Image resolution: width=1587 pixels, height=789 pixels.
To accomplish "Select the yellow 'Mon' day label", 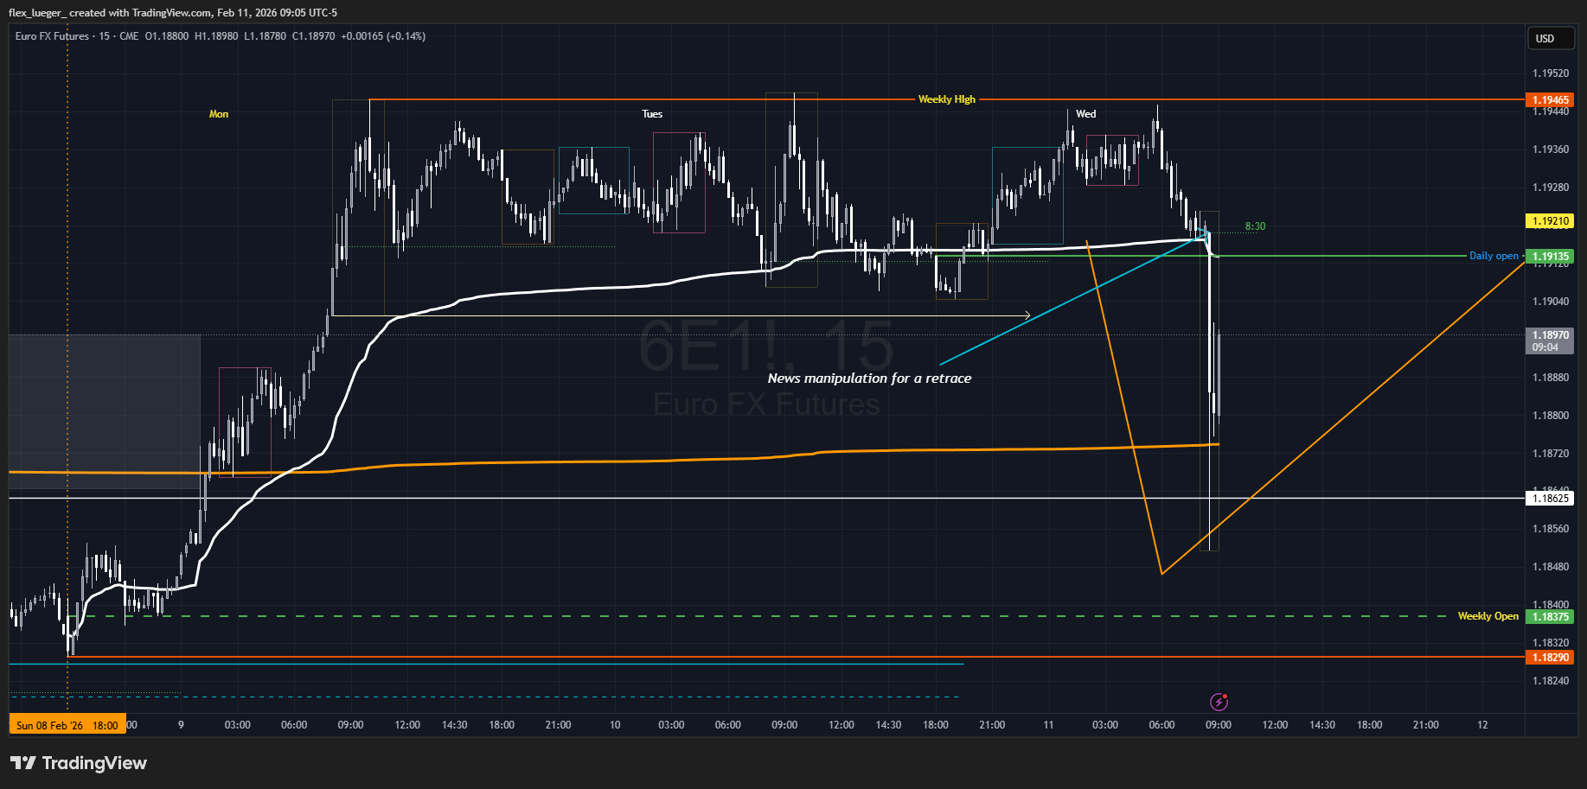I will click(219, 114).
